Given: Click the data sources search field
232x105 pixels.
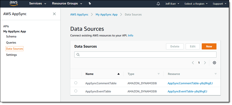Looking at the screenshot, I should (145, 54).
